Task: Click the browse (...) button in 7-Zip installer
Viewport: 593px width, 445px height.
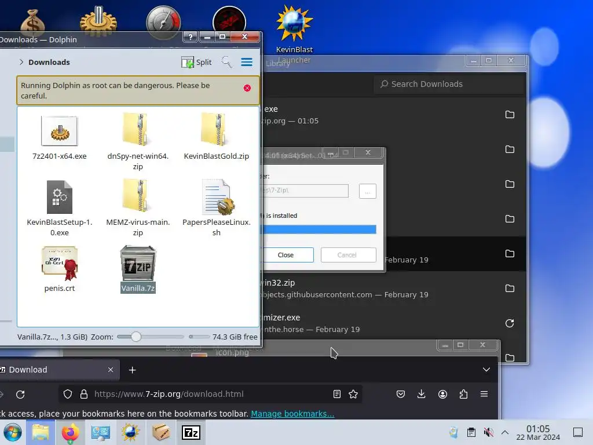Action: point(368,191)
